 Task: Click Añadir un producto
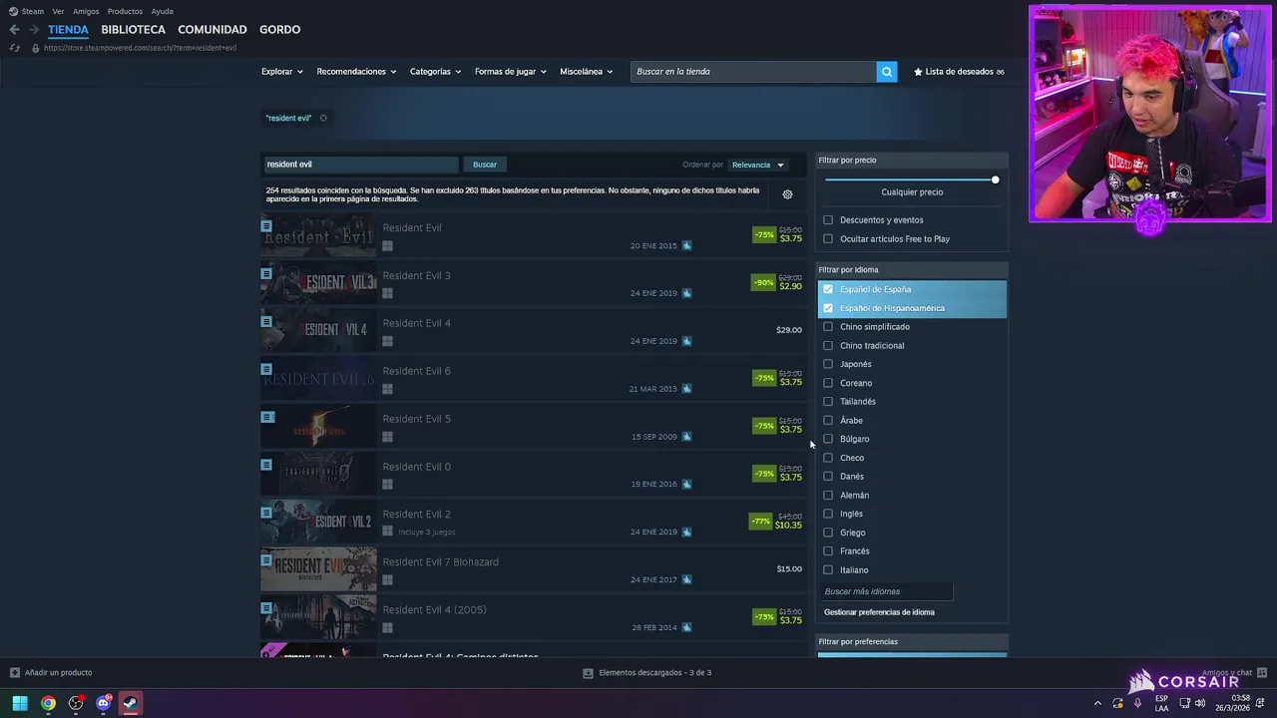(x=58, y=673)
